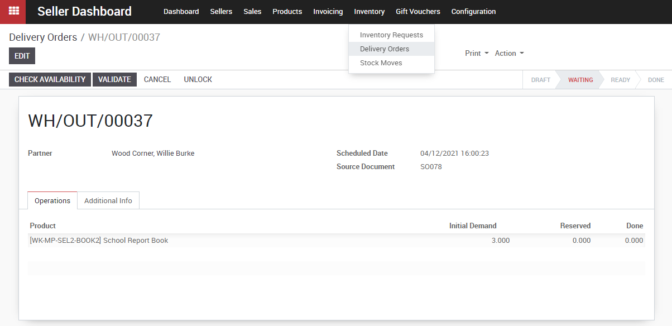Image resolution: width=672 pixels, height=326 pixels.
Task: Open the Configuration menu
Action: point(473,11)
